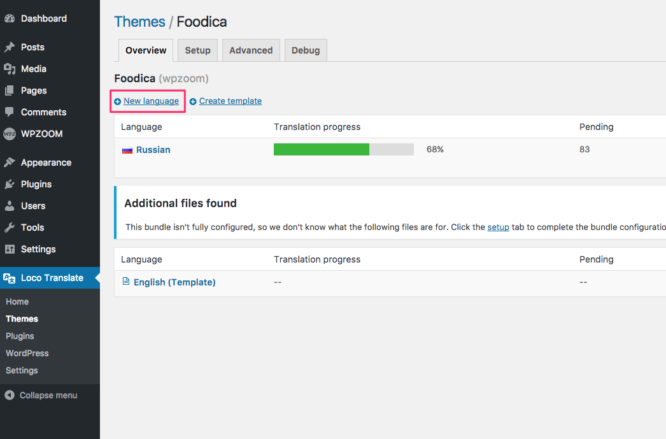Click the WPZOOM logo icon

tap(10, 134)
